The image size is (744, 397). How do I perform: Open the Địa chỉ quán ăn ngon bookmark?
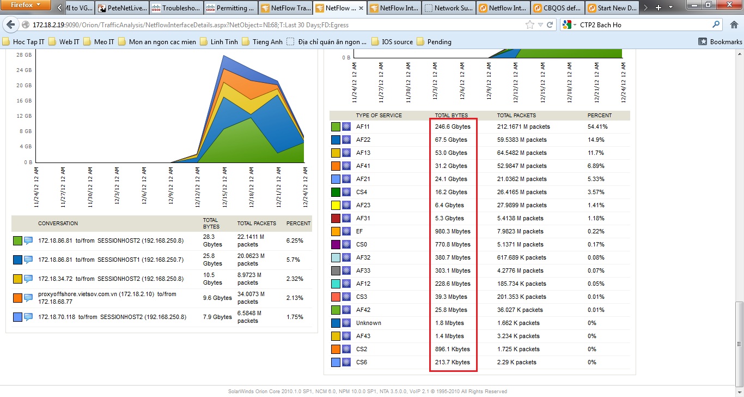click(327, 41)
